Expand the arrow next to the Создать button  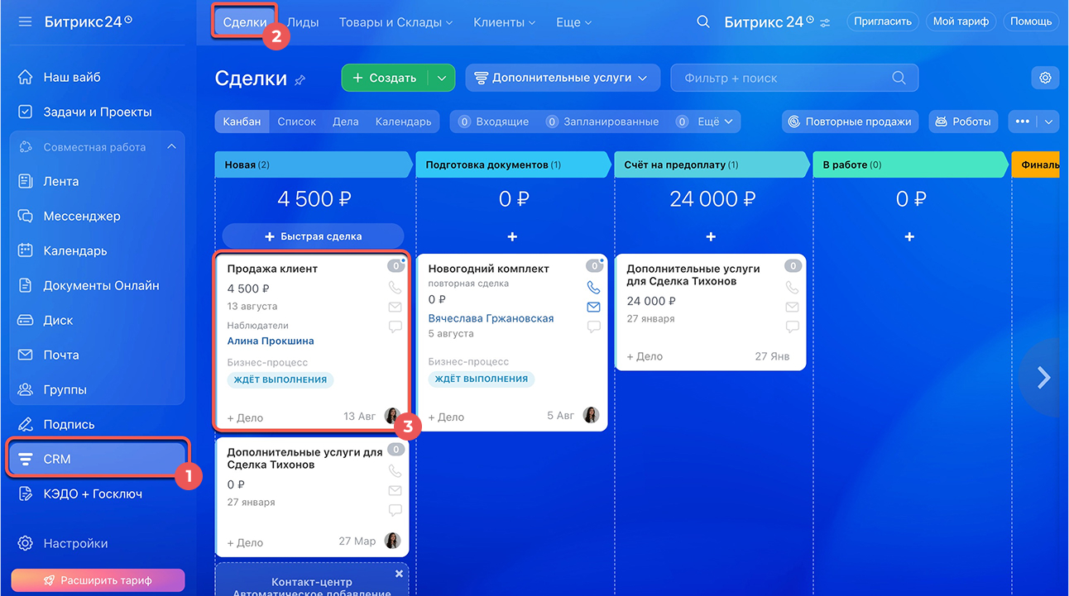(441, 78)
